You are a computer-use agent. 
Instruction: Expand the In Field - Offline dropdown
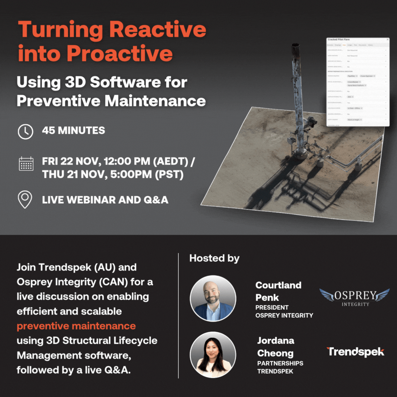(x=386, y=108)
